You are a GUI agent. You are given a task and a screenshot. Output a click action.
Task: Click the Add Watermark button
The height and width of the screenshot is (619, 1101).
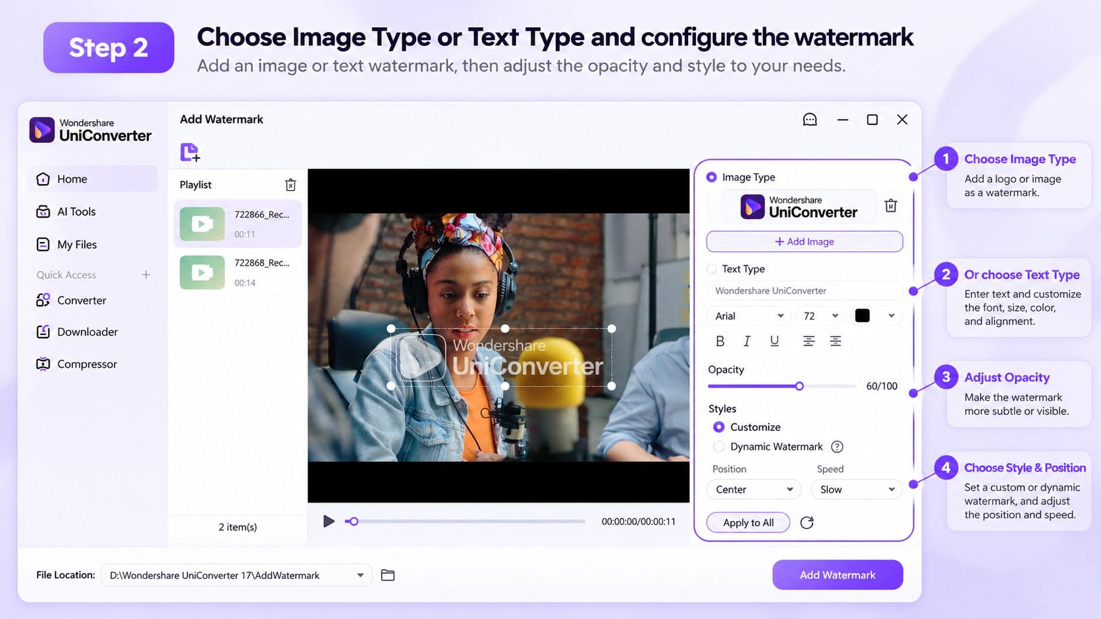(x=838, y=575)
